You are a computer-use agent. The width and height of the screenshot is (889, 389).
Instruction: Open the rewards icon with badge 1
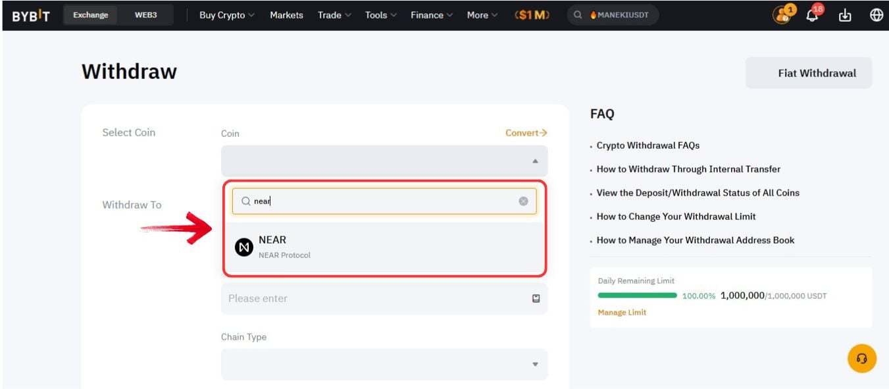click(x=782, y=14)
